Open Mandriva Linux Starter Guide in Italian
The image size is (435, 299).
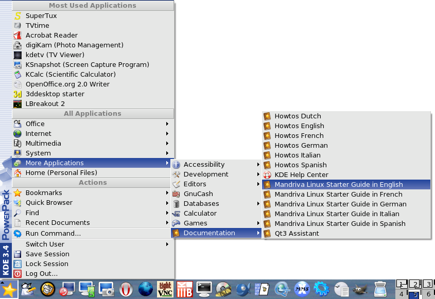click(x=346, y=214)
